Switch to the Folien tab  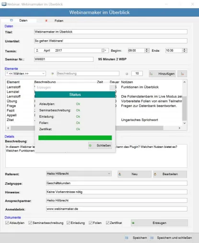[54, 21]
